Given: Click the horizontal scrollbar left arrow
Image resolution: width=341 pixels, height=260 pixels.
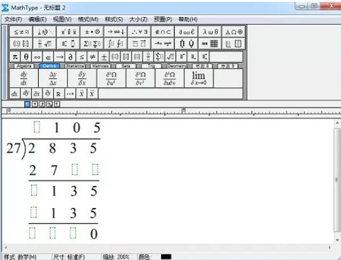Looking at the screenshot, I should point(6,247).
